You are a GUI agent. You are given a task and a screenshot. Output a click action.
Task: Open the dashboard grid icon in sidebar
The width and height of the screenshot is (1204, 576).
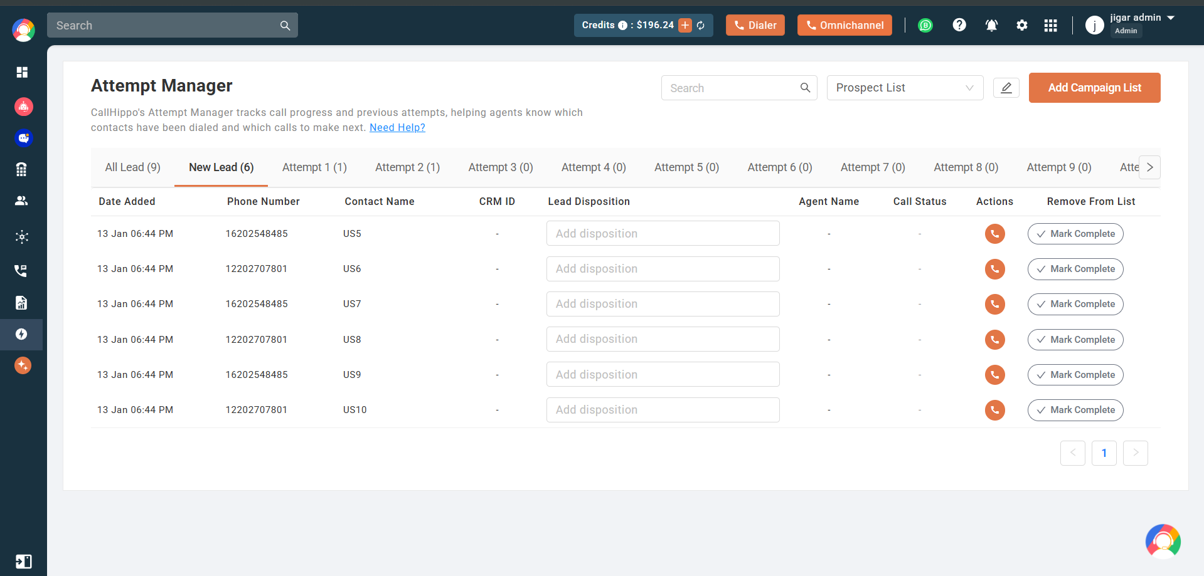tap(22, 72)
